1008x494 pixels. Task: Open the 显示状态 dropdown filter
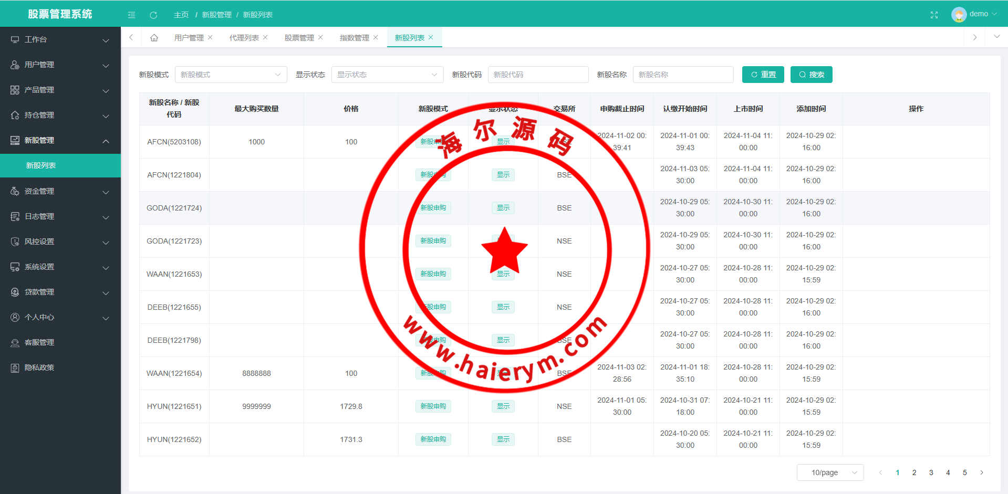(x=387, y=75)
